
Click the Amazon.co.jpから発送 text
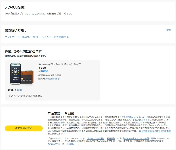pos(50,75)
